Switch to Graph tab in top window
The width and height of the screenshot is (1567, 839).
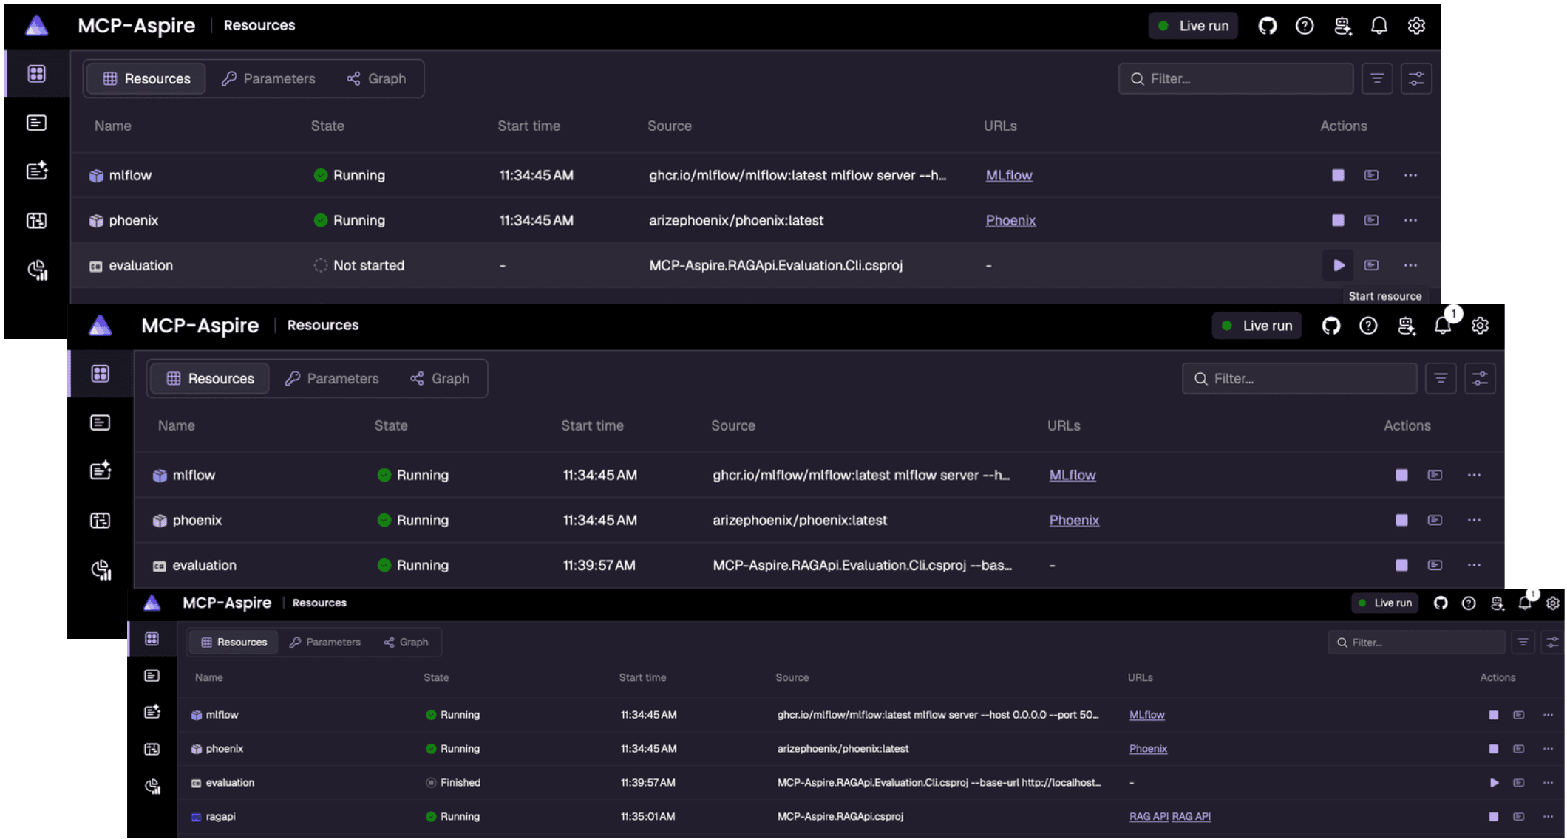377,78
